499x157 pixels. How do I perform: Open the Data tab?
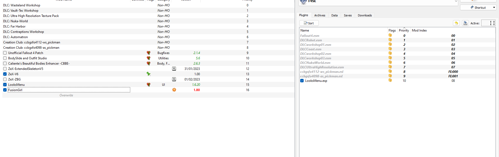pyautogui.click(x=334, y=15)
